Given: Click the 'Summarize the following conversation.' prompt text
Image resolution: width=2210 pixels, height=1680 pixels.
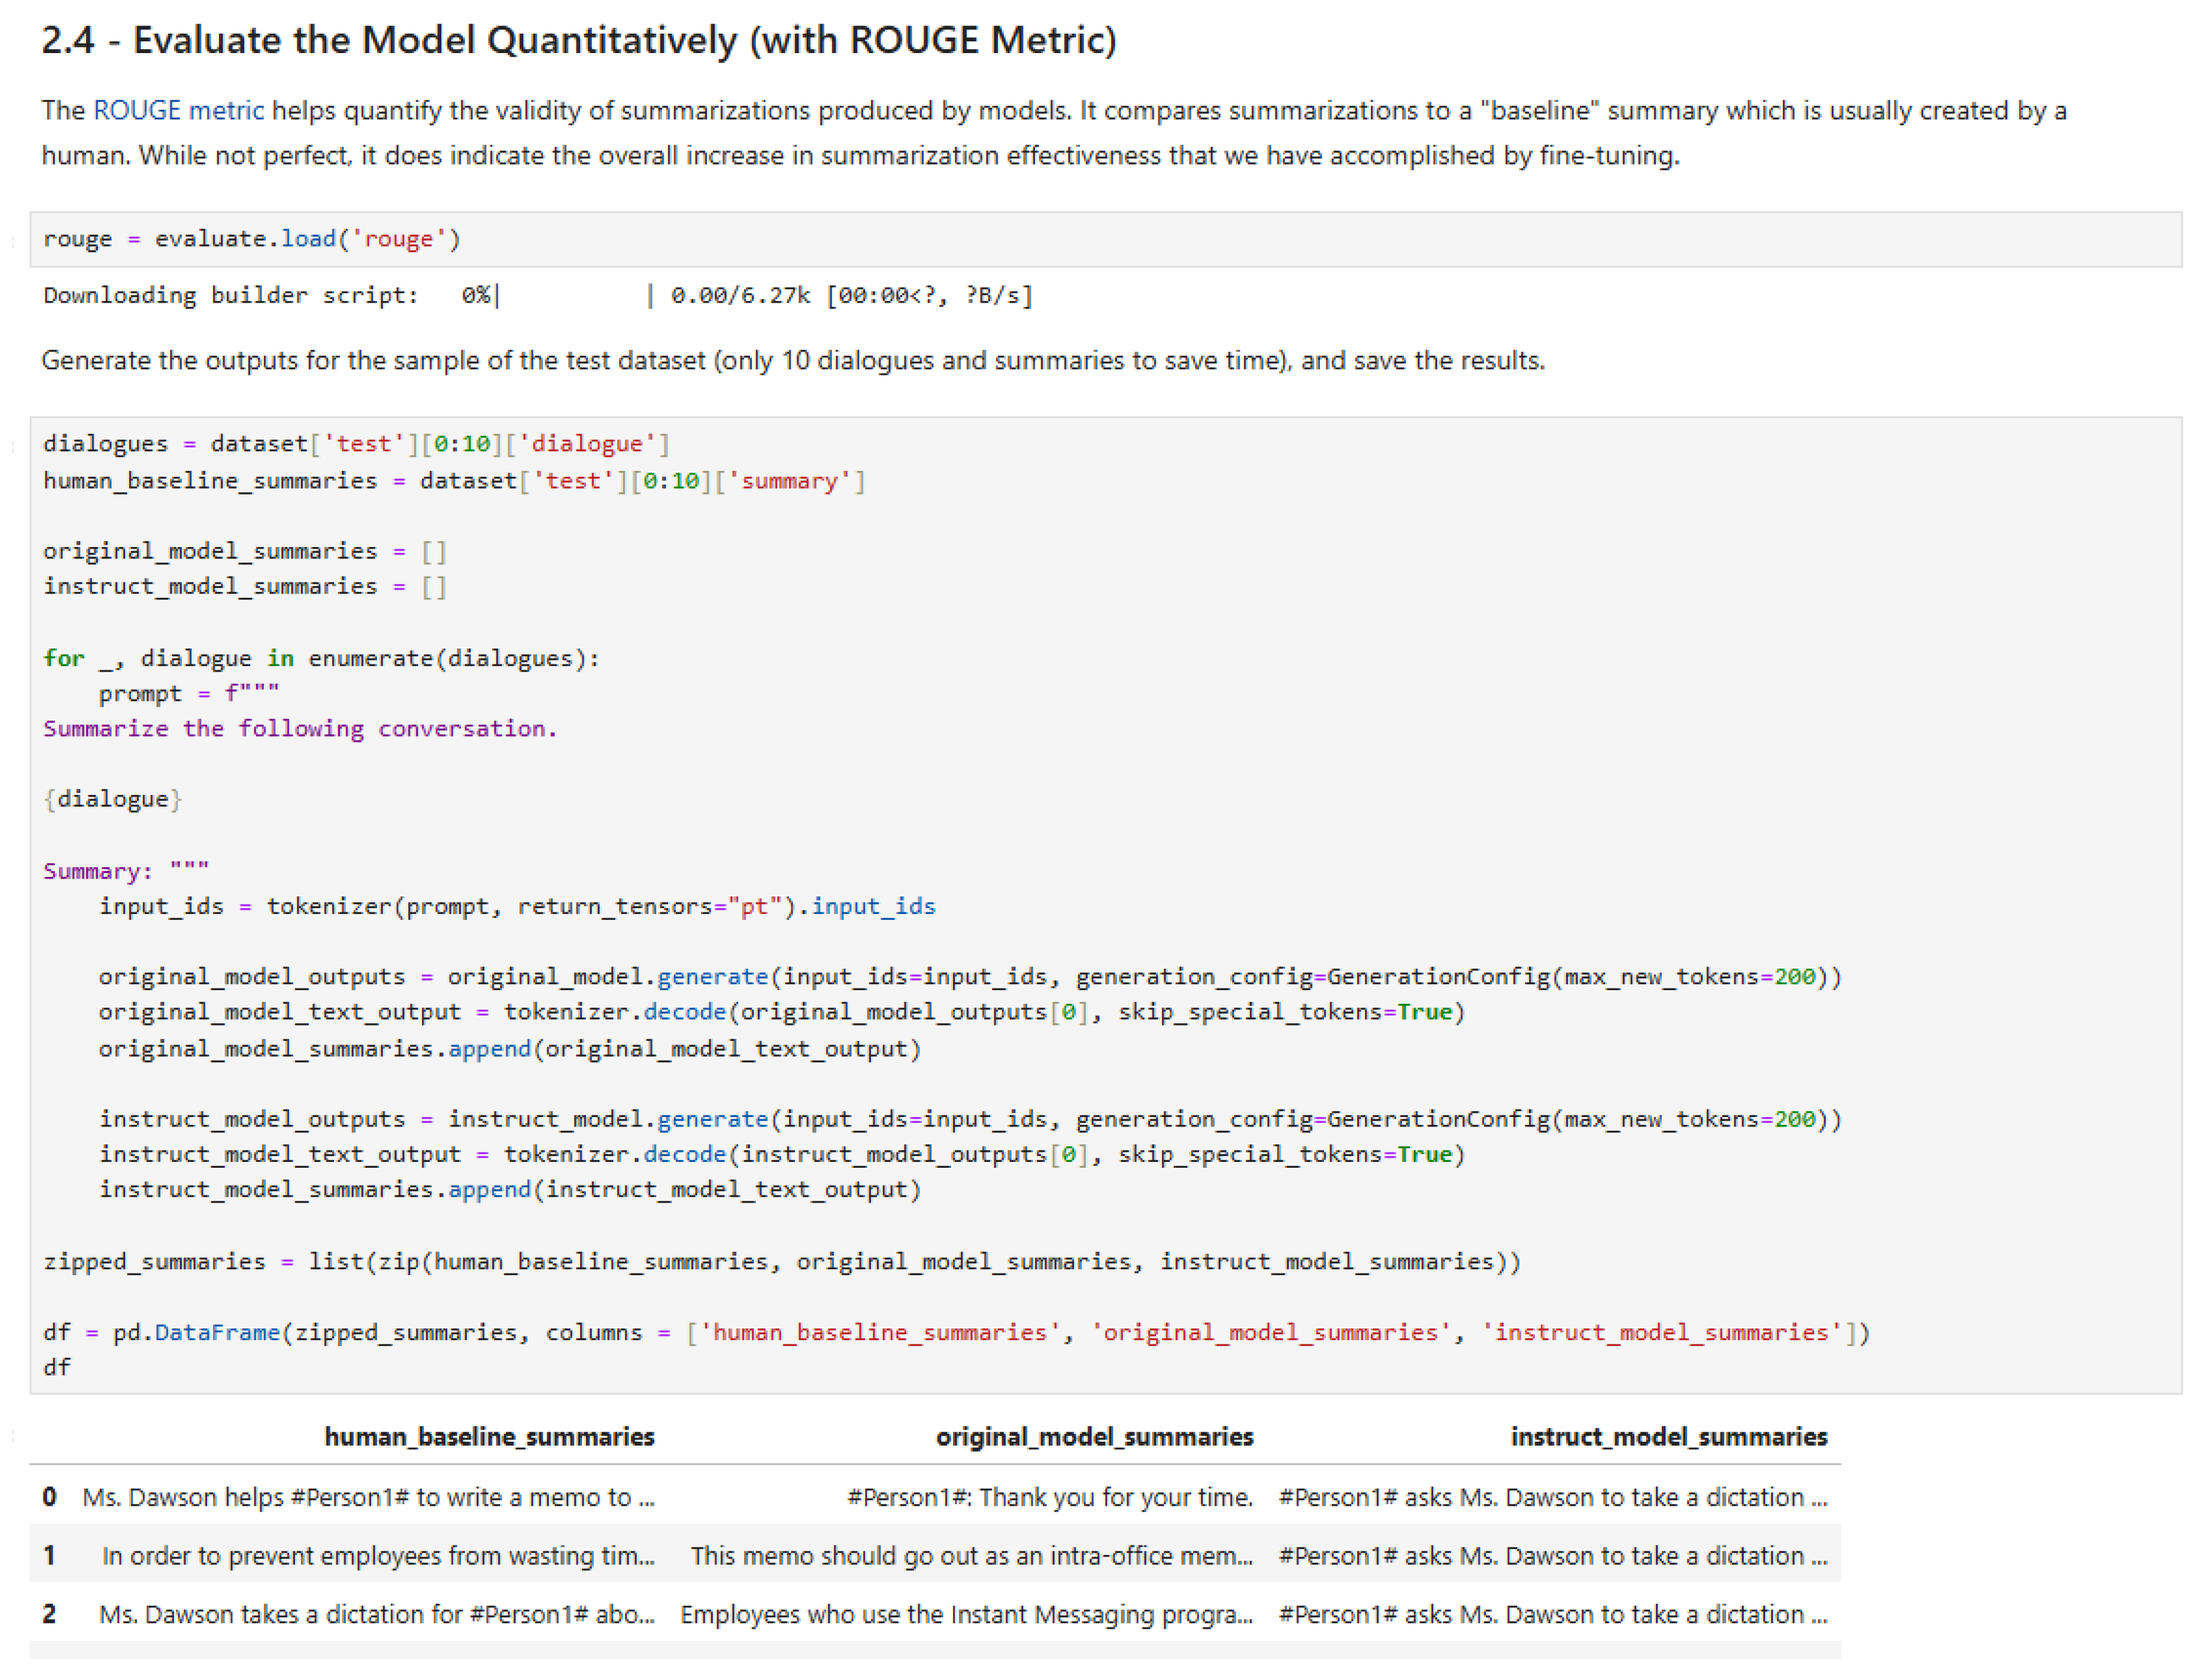Looking at the screenshot, I should pos(300,729).
